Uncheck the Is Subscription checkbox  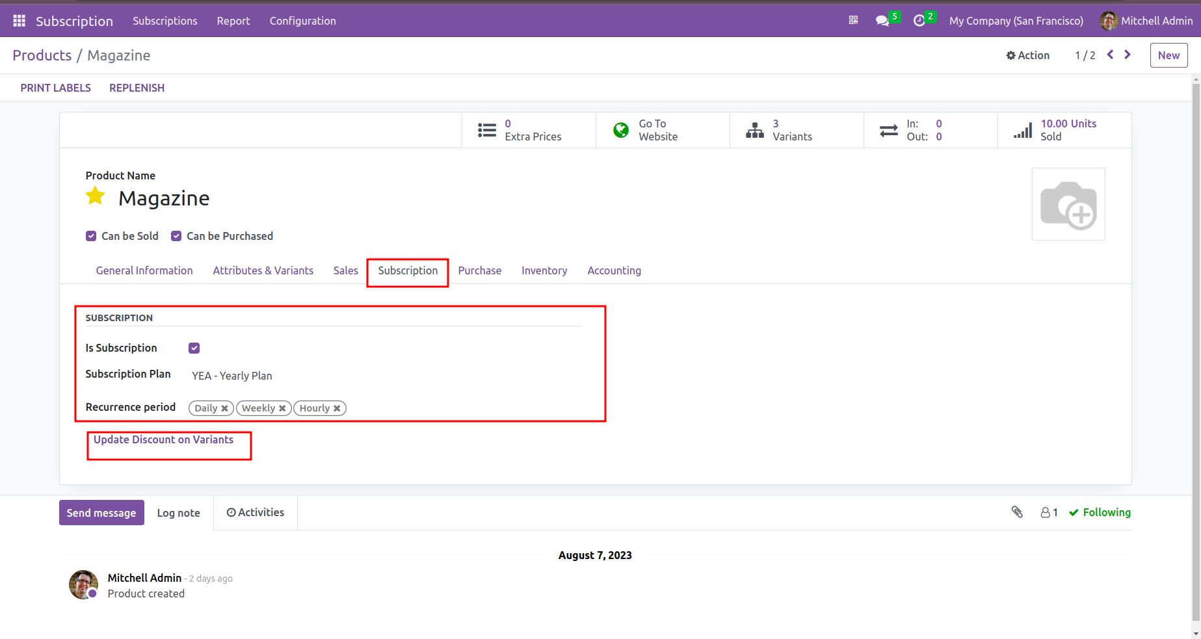(x=194, y=348)
